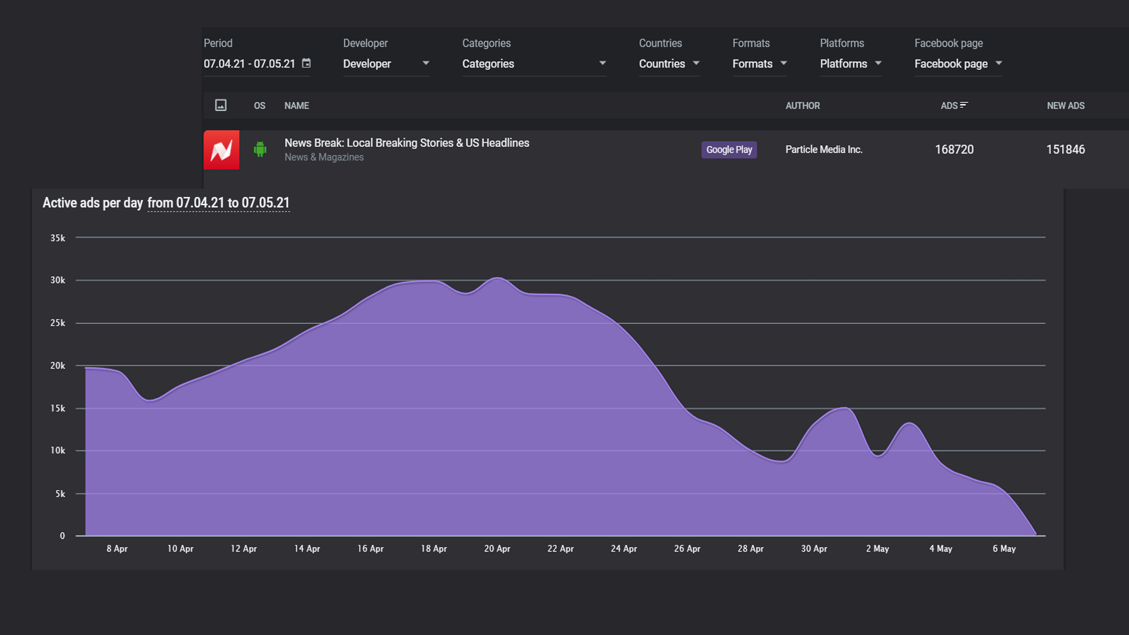Viewport: 1129px width, 635px height.
Task: Click the Developer dropdown arrow
Action: click(x=426, y=63)
